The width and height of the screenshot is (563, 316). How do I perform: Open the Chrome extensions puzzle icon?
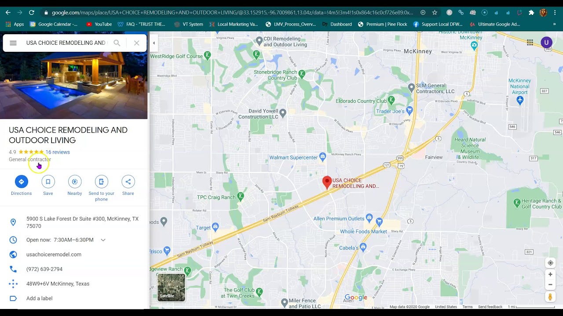[531, 13]
